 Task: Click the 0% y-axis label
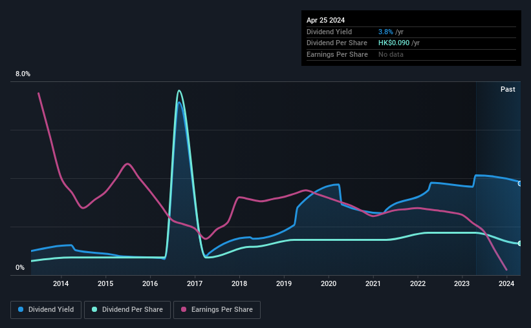tap(20, 268)
